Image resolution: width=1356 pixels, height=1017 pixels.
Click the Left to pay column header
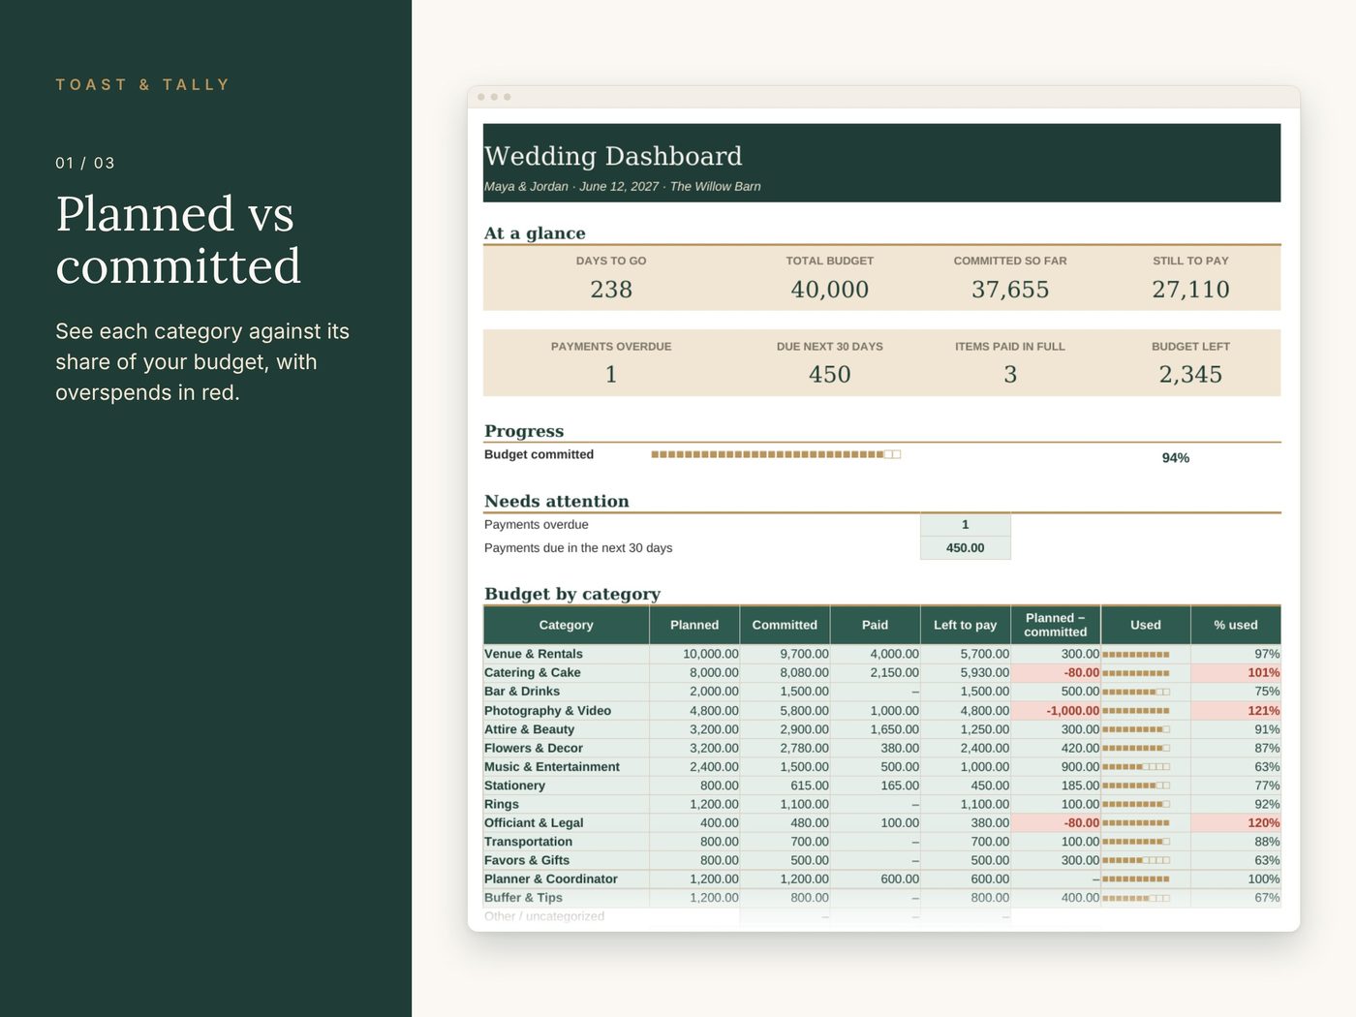tap(965, 625)
